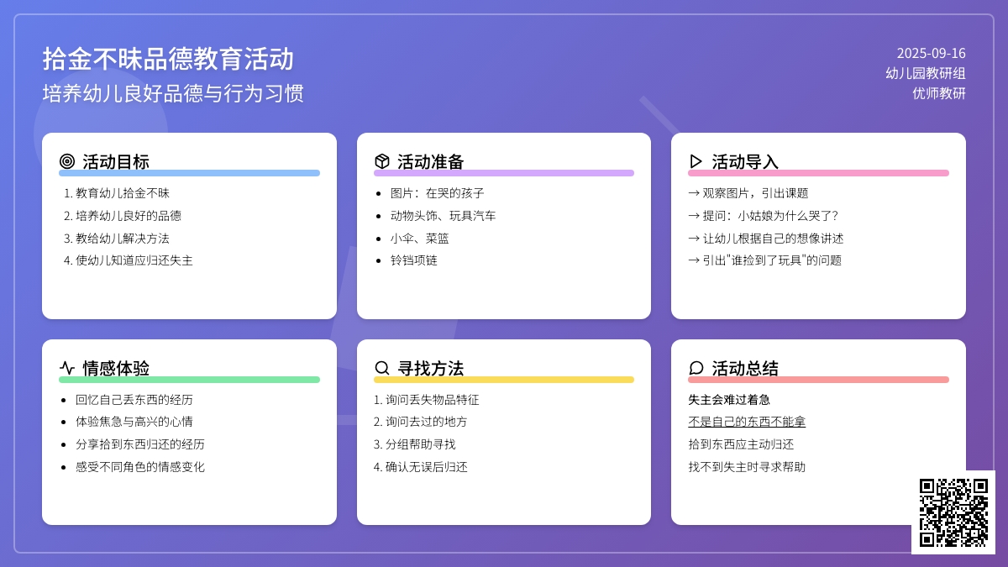
Task: Select the 拾金不昧品德教育活动 main title
Action: click(168, 59)
